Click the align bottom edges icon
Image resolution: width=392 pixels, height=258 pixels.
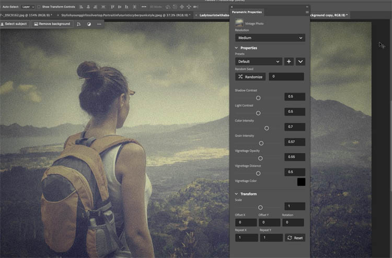(x=126, y=7)
